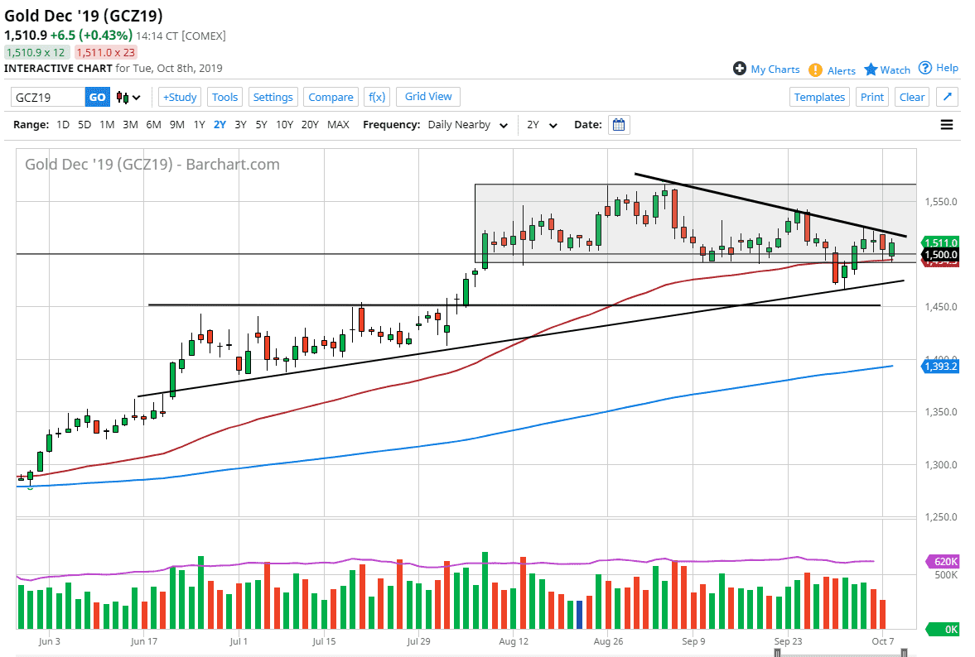975x657 pixels.
Task: Click the Templates button
Action: click(x=819, y=97)
